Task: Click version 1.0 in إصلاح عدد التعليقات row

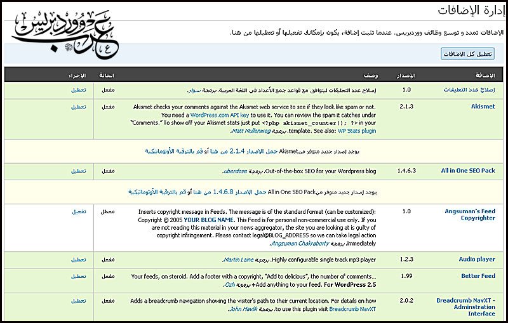Action: pos(406,89)
